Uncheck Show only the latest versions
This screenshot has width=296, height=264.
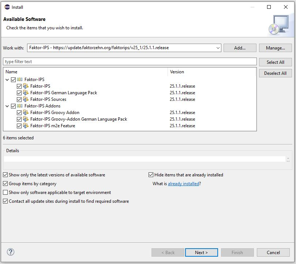5,175
